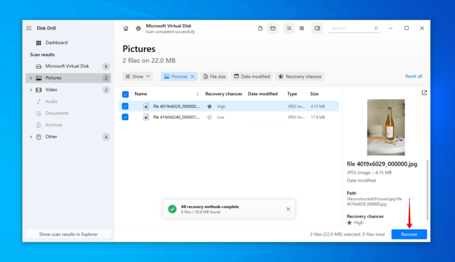Open Dashboard from the sidebar
Viewport: 455px width, 262px height.
[56, 43]
